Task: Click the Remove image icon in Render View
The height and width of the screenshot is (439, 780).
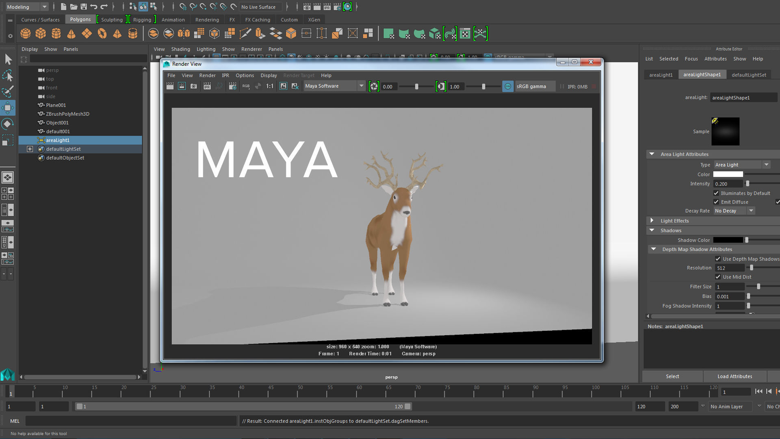Action: (x=295, y=86)
